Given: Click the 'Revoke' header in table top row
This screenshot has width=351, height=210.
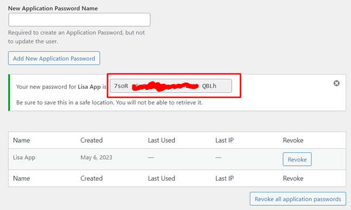Looking at the screenshot, I should click(293, 141).
